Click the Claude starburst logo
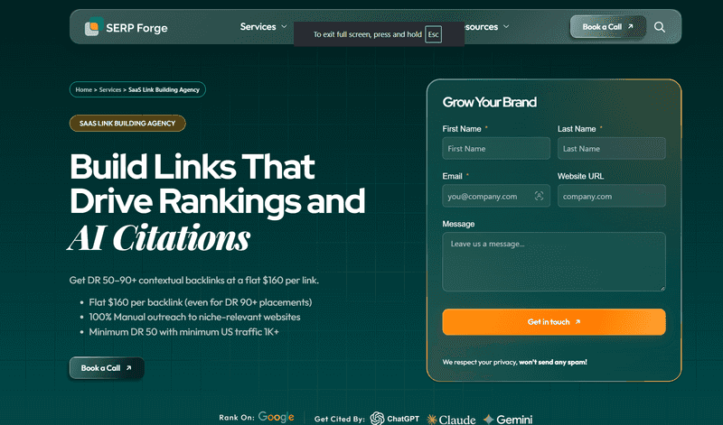The image size is (723, 425). [x=432, y=419]
